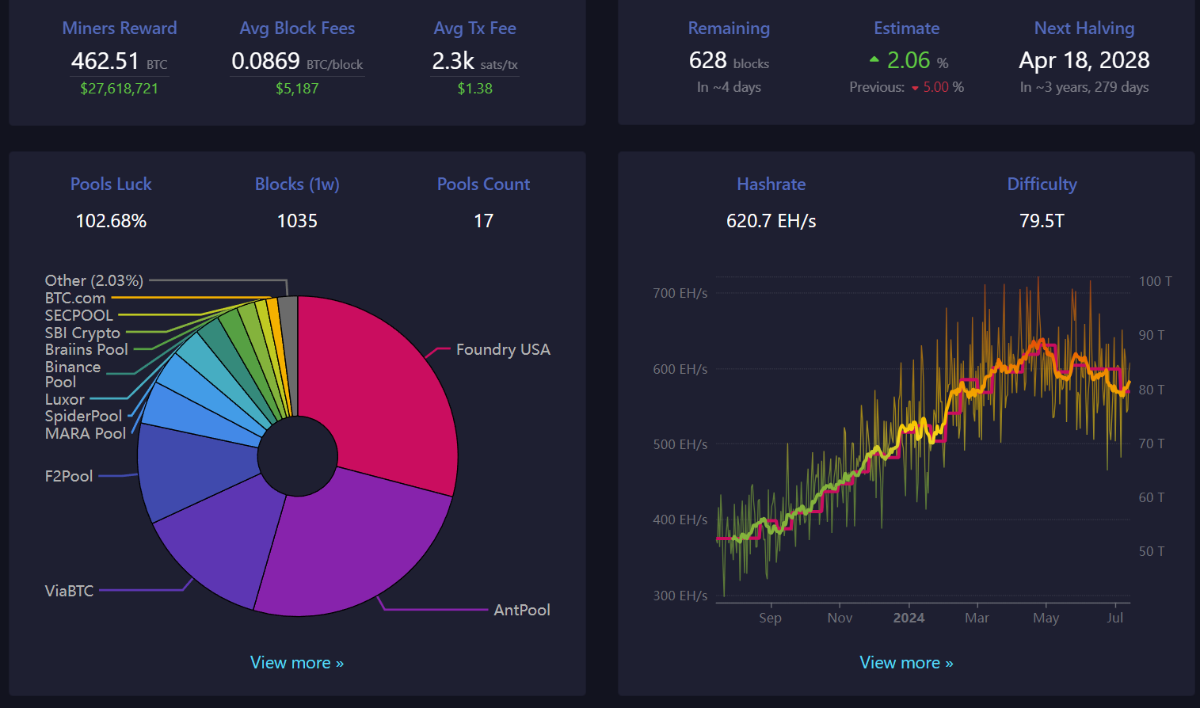Click the green estimate up-arrow icon

(874, 59)
